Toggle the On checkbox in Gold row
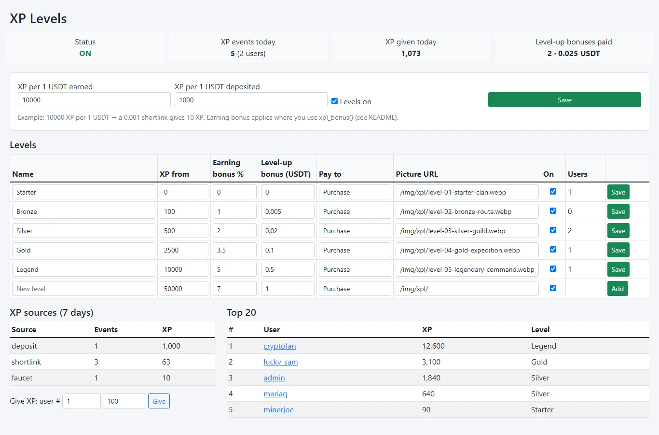Image resolution: width=659 pixels, height=435 pixels. (553, 250)
